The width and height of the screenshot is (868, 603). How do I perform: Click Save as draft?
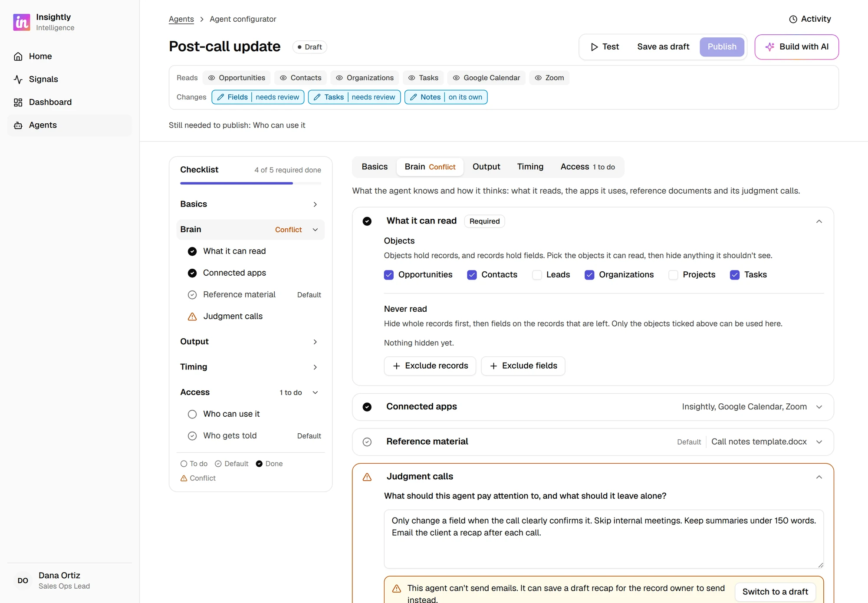[663, 47]
